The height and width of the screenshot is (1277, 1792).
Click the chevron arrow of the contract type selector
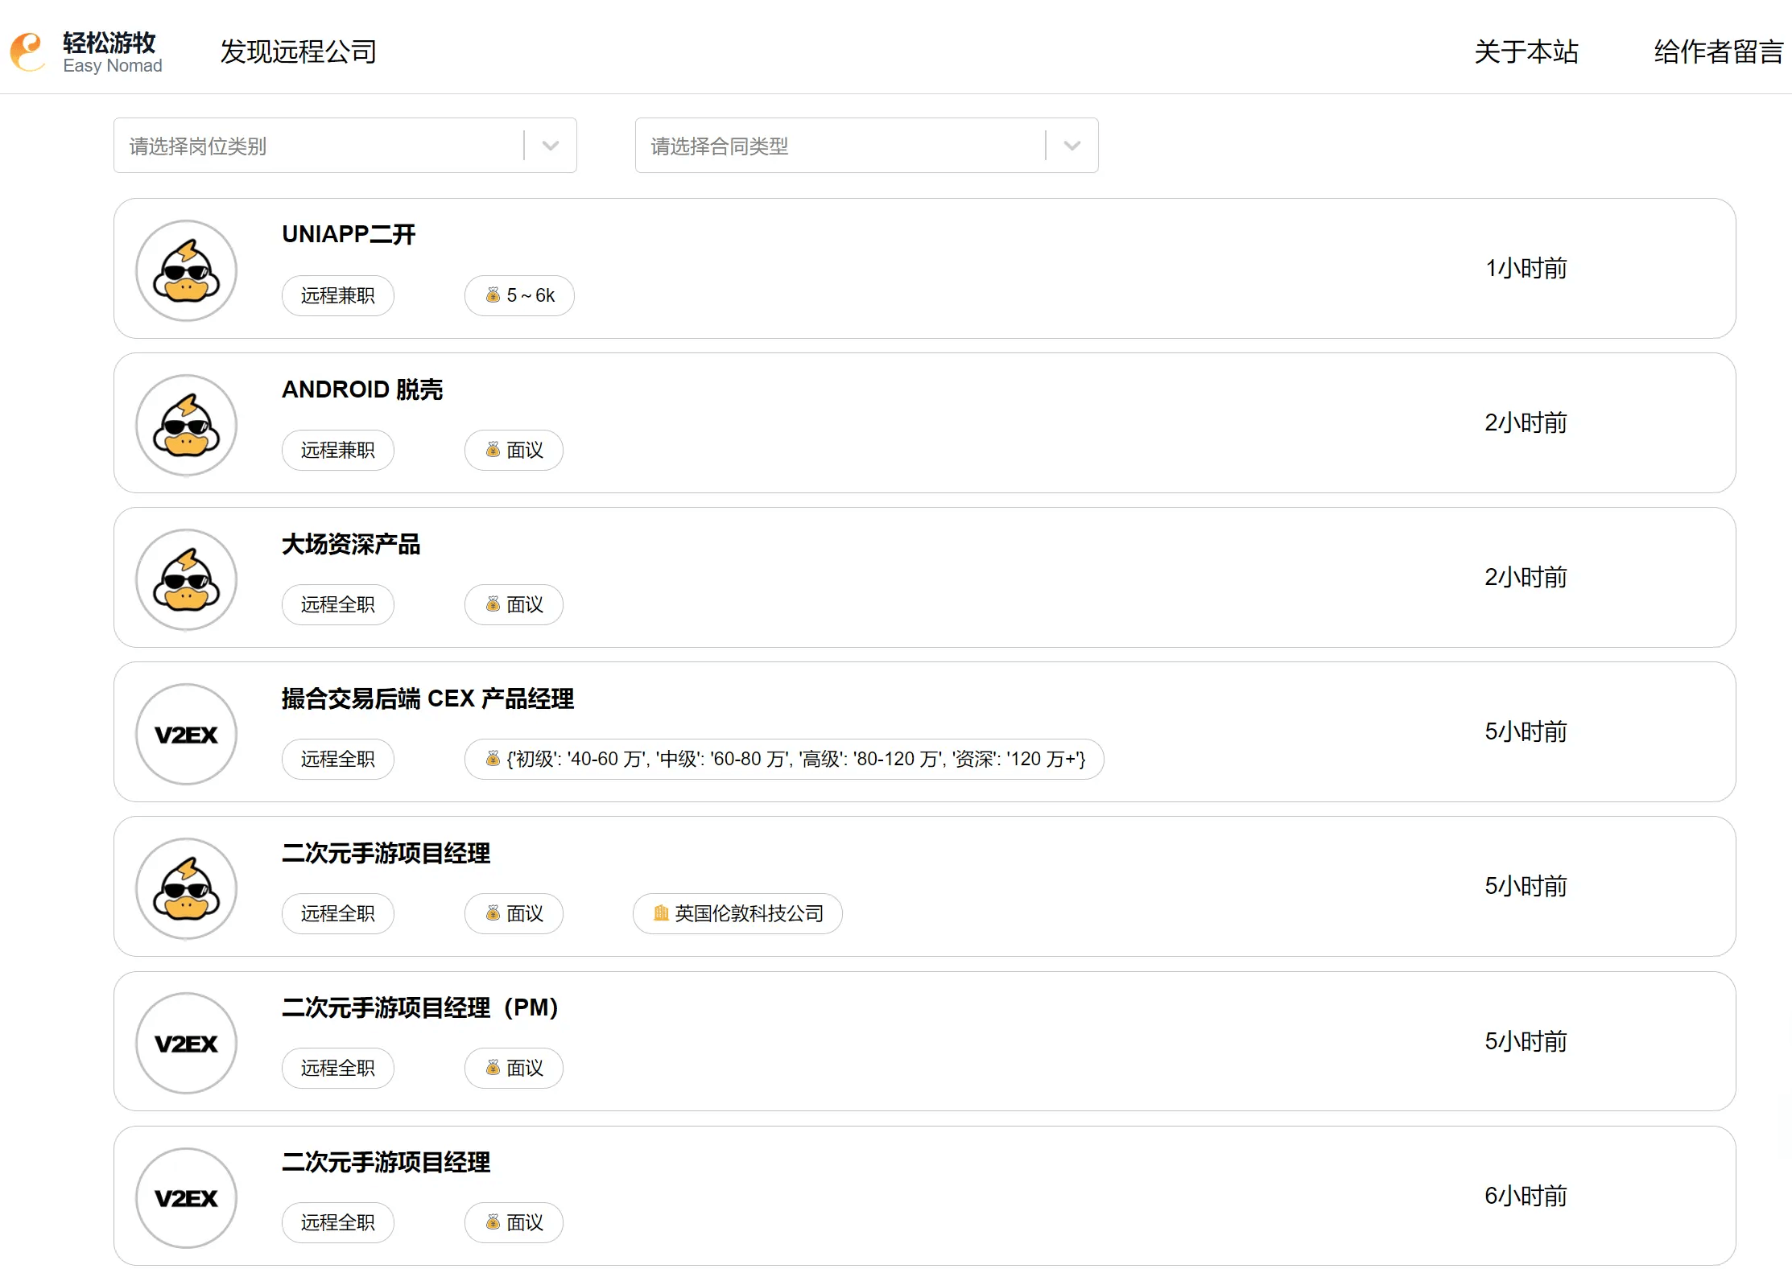1071,146
